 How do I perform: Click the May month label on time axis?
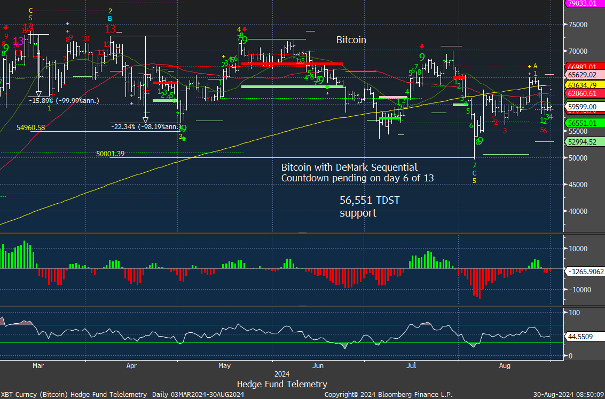[x=224, y=365]
